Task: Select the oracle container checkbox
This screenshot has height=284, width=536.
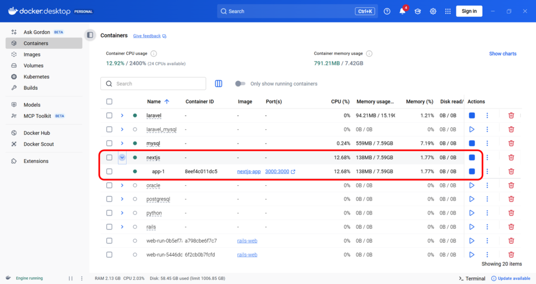Action: point(109,185)
